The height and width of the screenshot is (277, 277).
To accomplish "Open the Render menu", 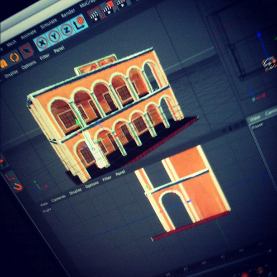I will tap(68, 13).
